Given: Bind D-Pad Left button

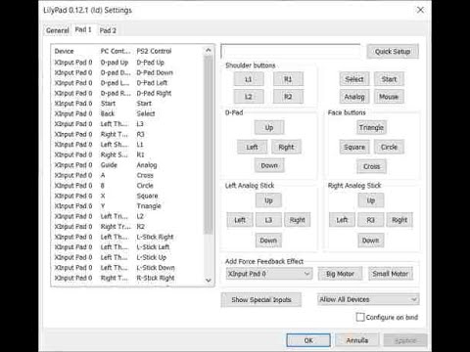Looking at the screenshot, I should 252,147.
